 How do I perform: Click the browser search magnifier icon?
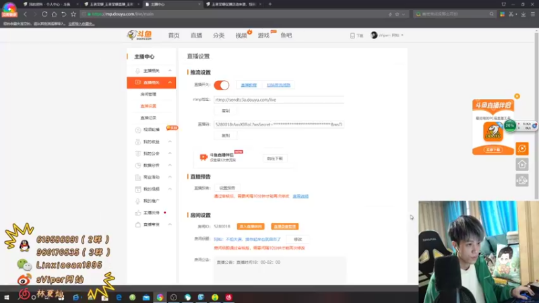tap(492, 14)
